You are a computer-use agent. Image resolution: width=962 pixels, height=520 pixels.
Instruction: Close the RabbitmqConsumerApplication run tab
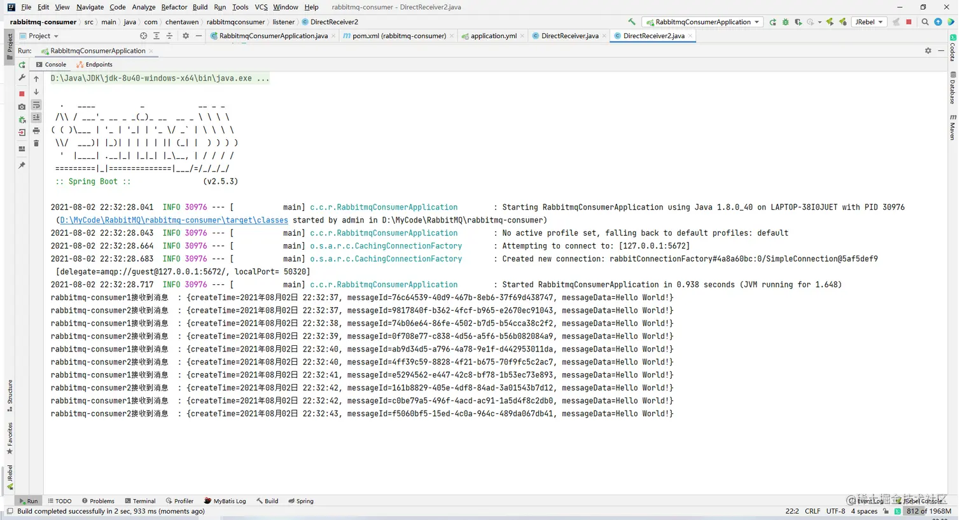(151, 51)
